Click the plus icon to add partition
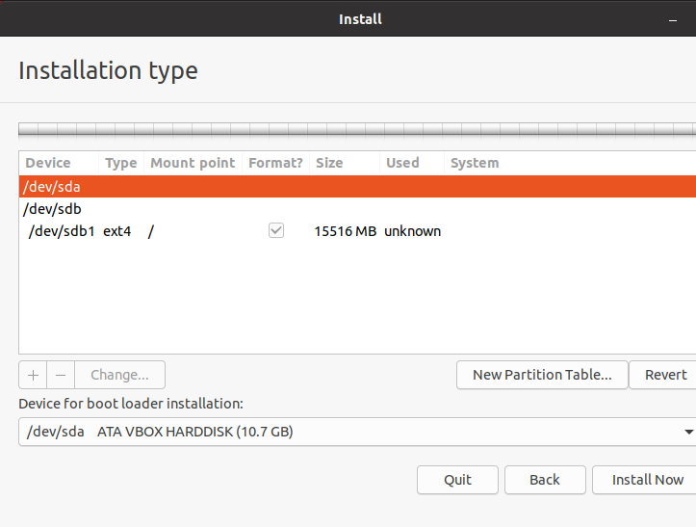The height and width of the screenshot is (527, 696). click(x=32, y=375)
